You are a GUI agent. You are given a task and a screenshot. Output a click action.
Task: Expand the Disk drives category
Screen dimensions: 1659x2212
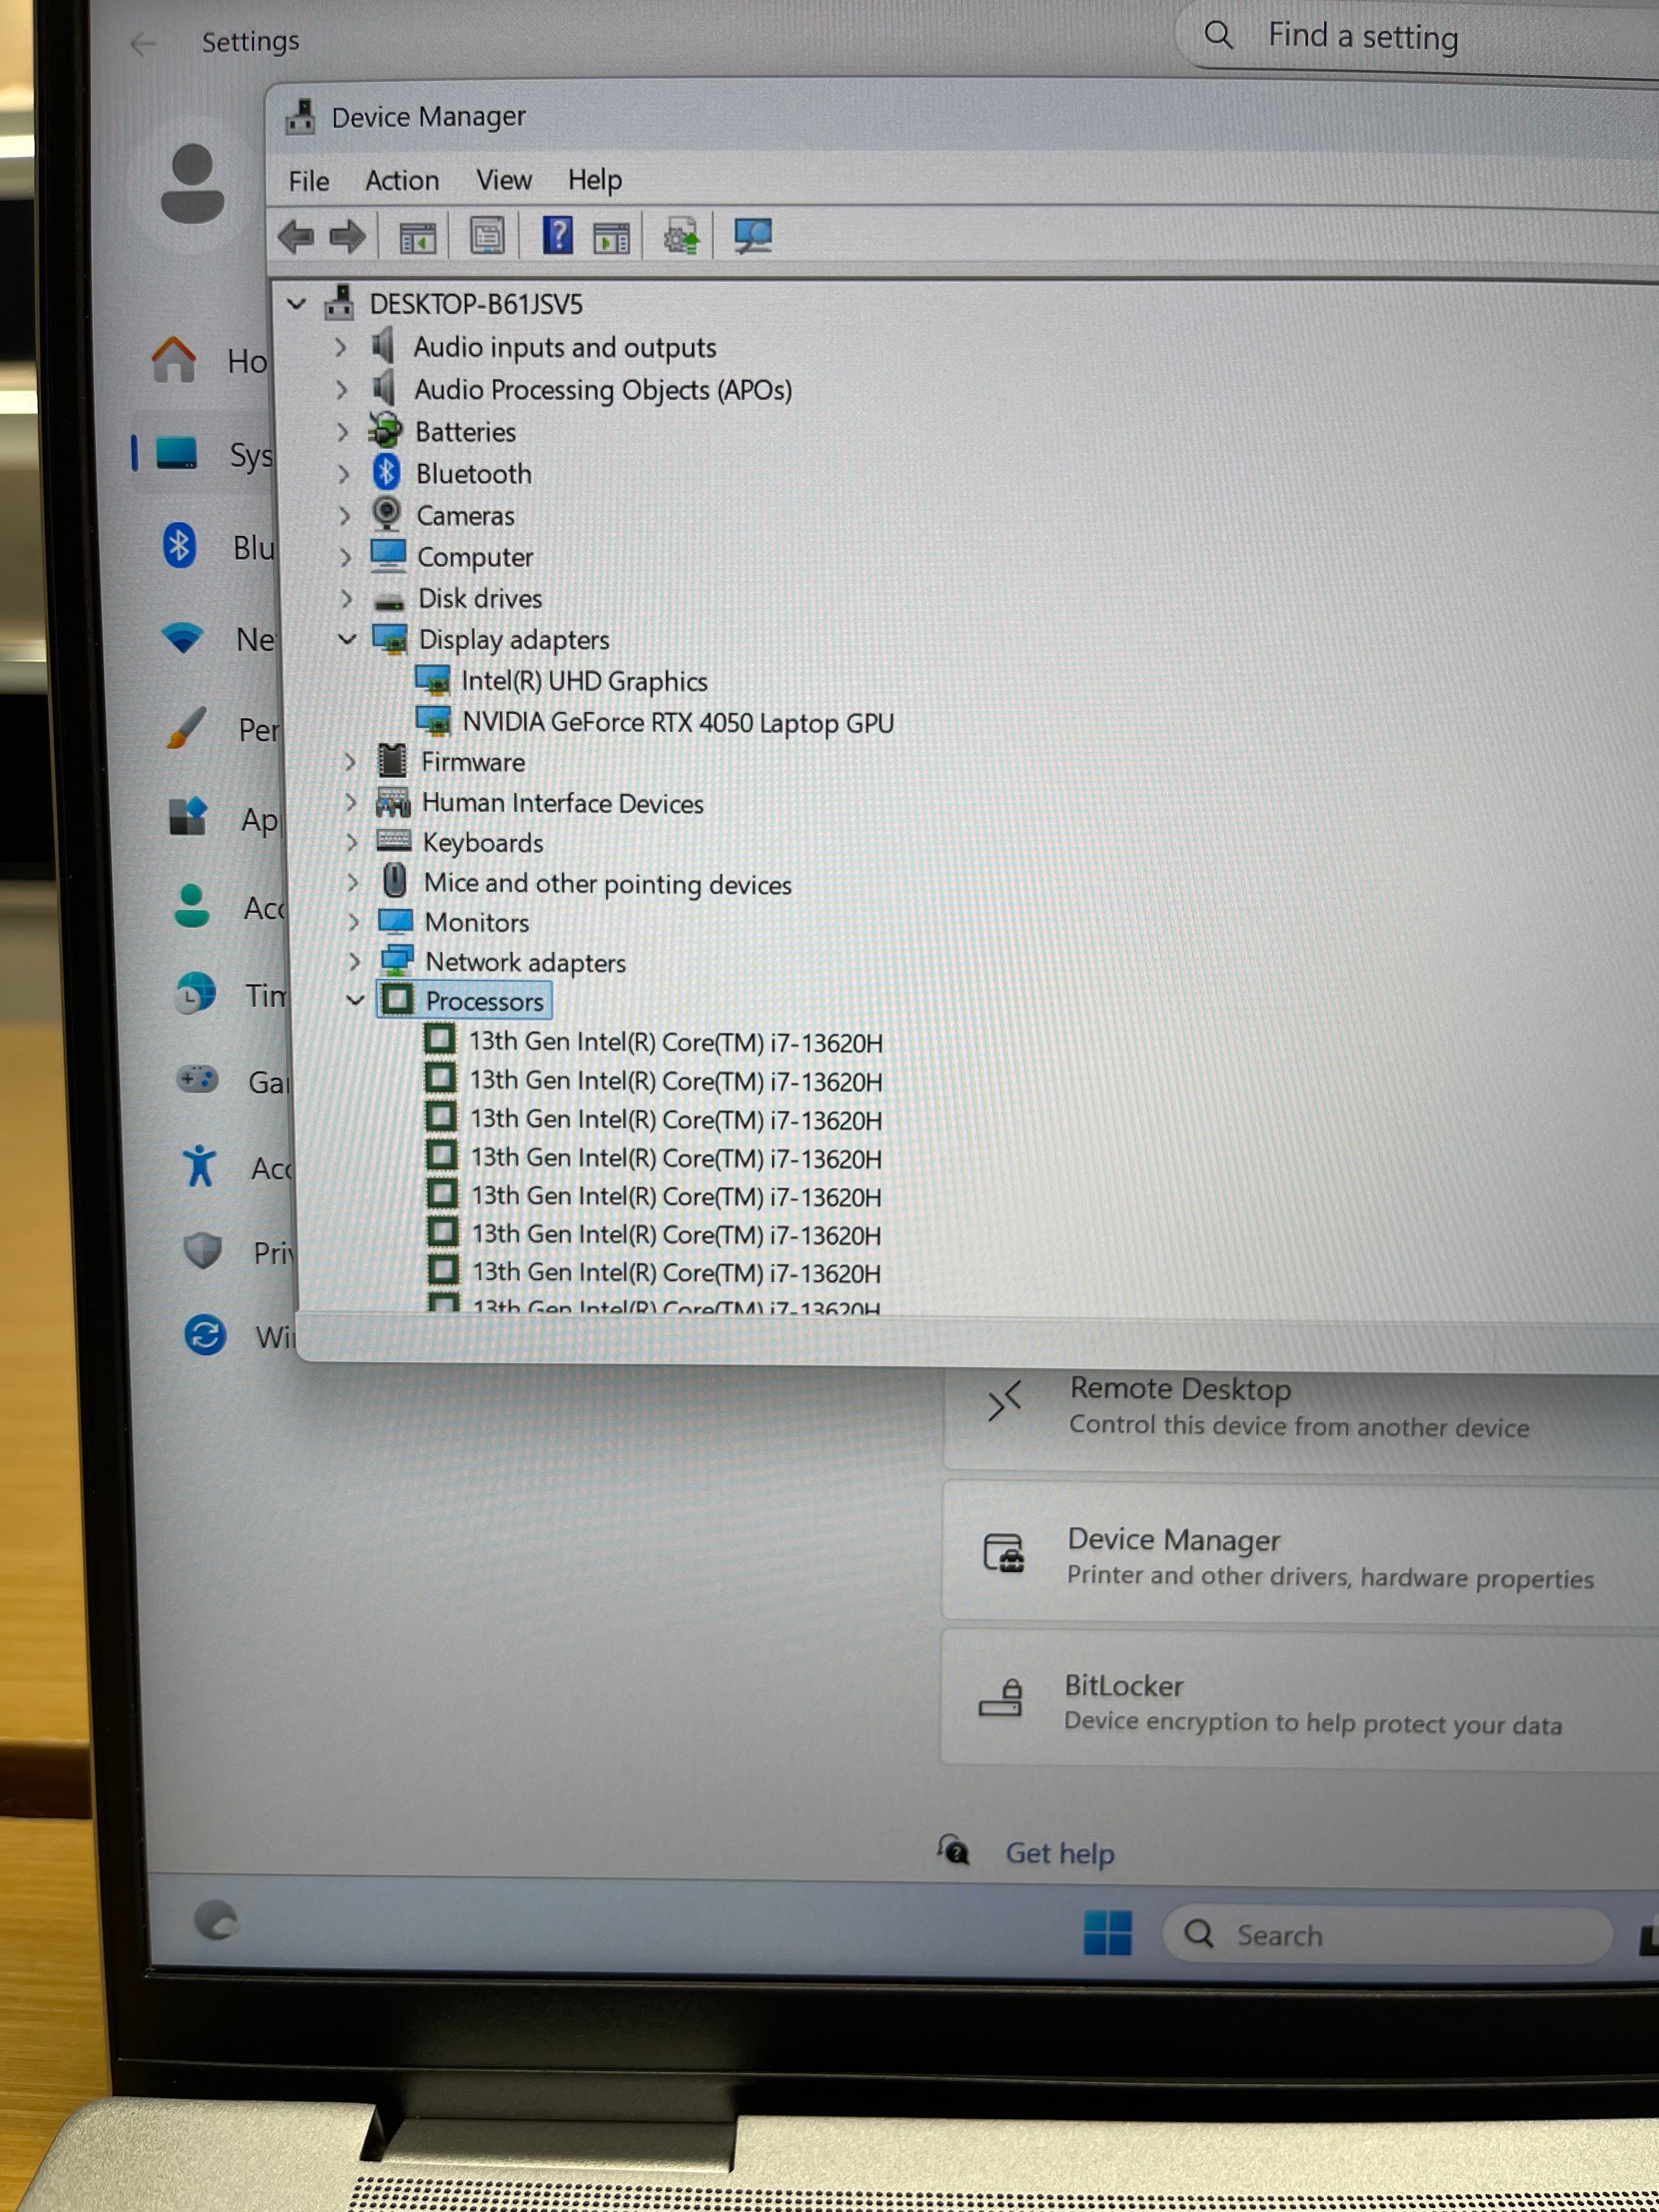click(x=346, y=599)
